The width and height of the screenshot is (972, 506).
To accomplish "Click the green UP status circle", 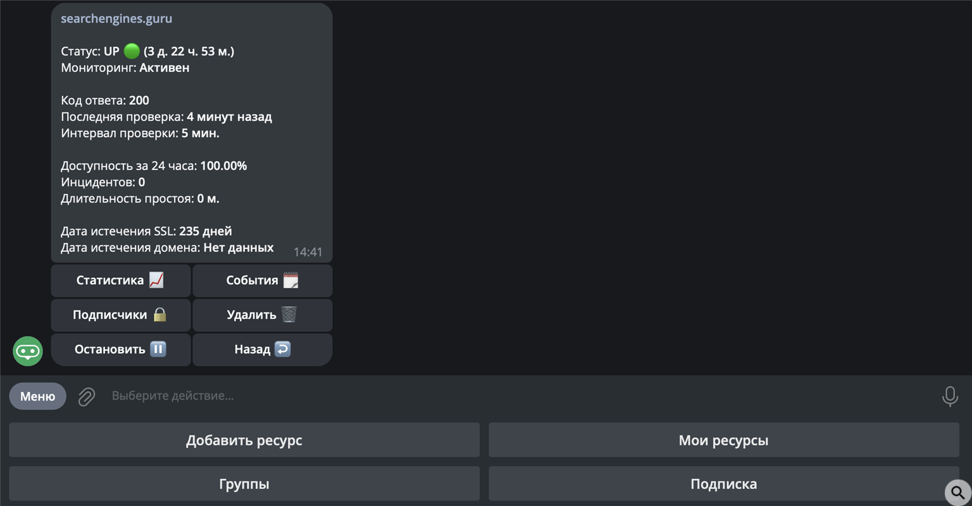I will pos(132,51).
